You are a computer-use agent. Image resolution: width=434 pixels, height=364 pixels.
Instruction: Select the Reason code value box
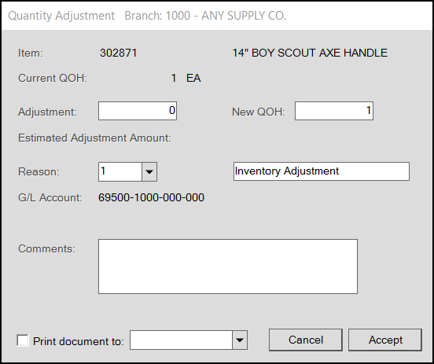point(120,172)
